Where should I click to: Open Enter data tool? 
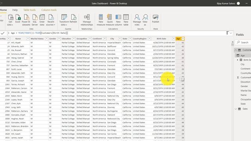point(42,20)
